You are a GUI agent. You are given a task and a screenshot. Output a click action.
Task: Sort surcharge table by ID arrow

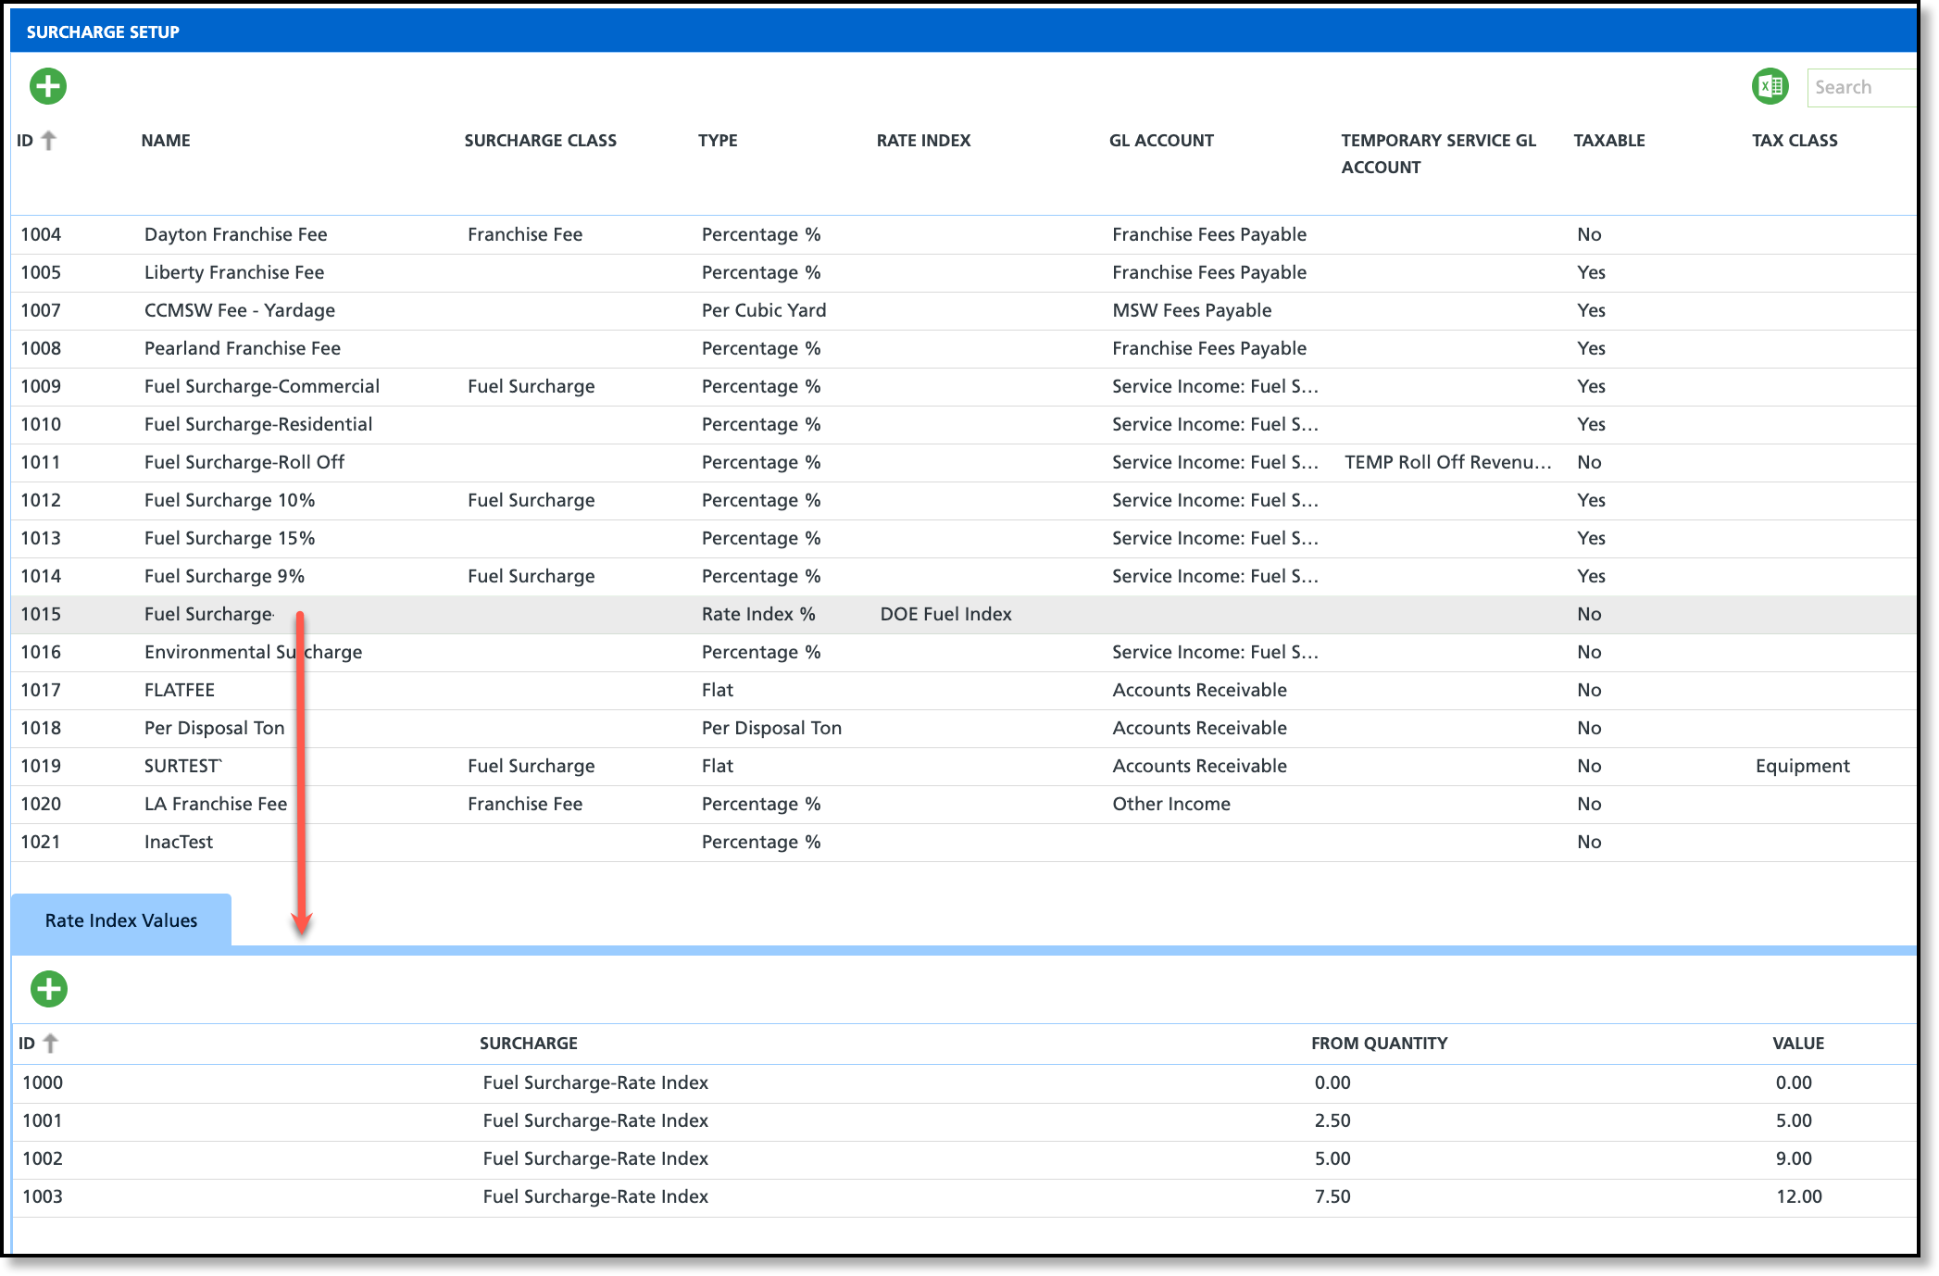click(x=49, y=141)
